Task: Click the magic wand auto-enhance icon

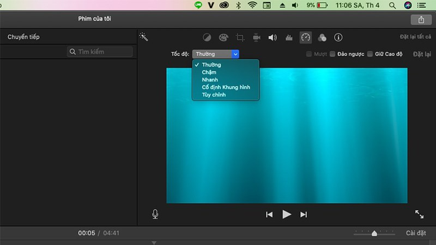Action: coord(143,37)
